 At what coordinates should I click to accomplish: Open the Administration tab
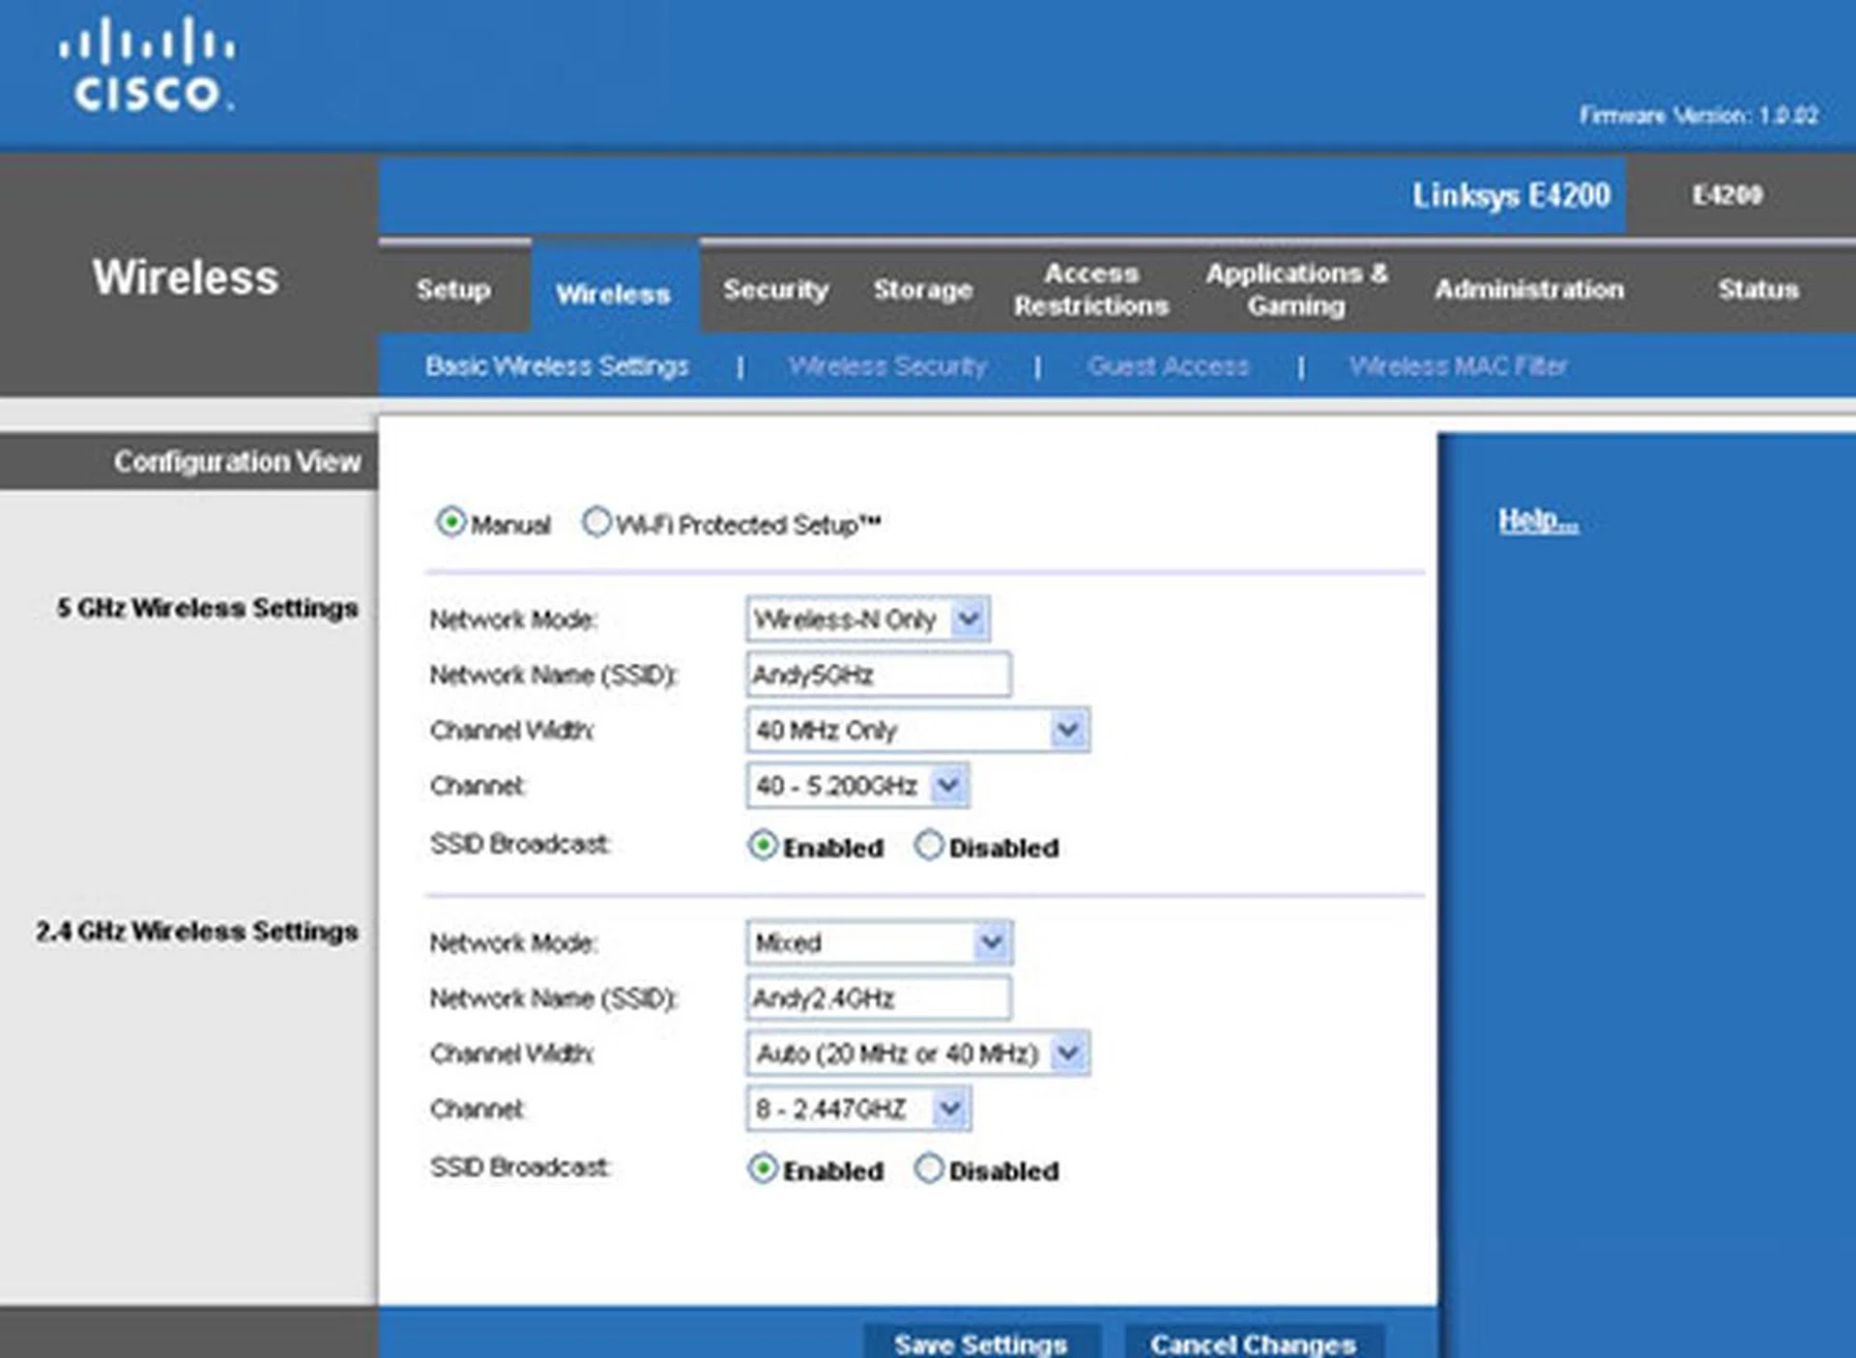[x=1528, y=289]
